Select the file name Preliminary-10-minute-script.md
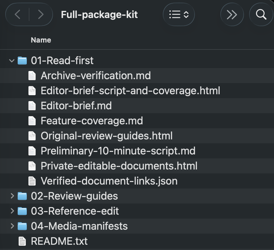Image resolution: width=274 pixels, height=250 pixels. click(118, 151)
